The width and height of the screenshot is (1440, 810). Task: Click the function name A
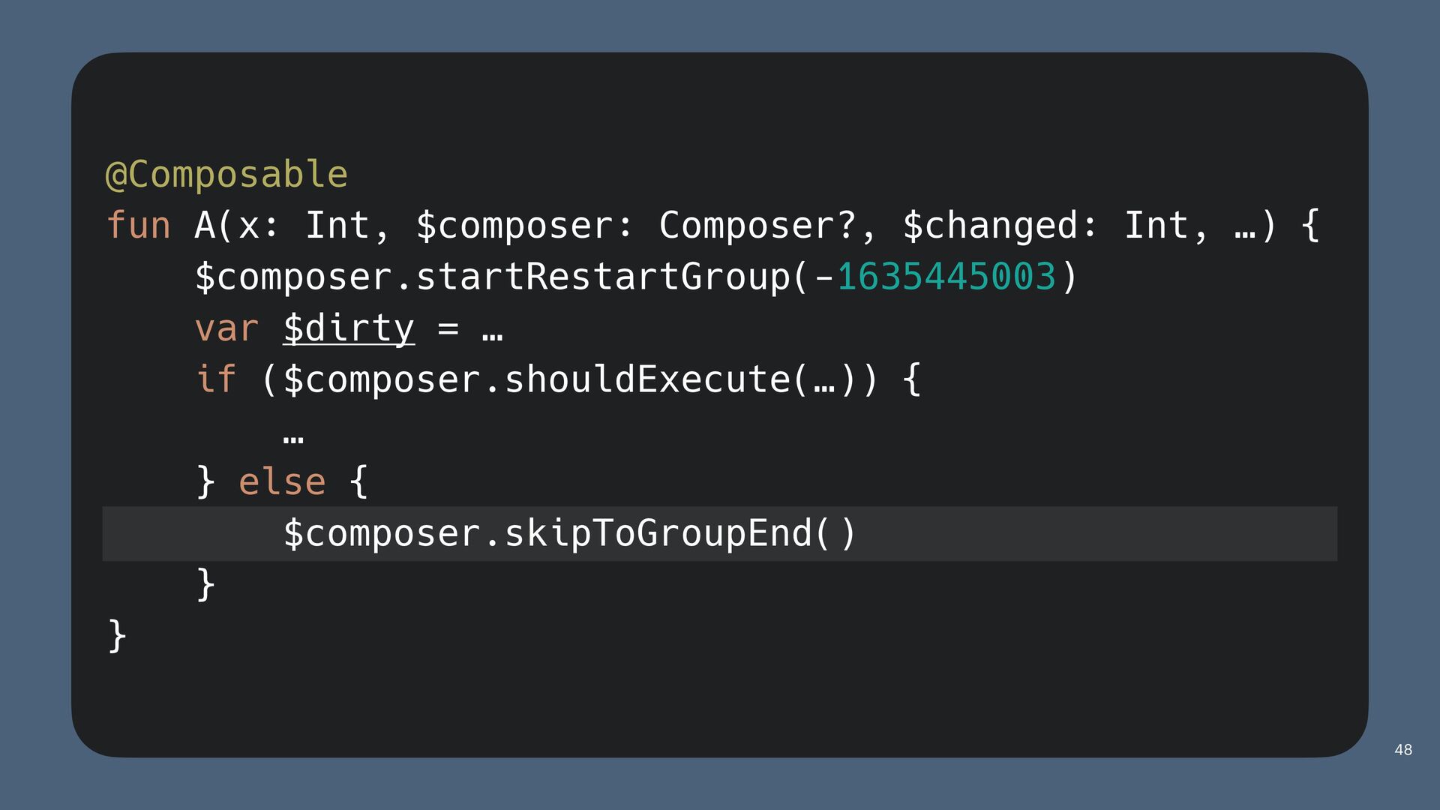205,226
